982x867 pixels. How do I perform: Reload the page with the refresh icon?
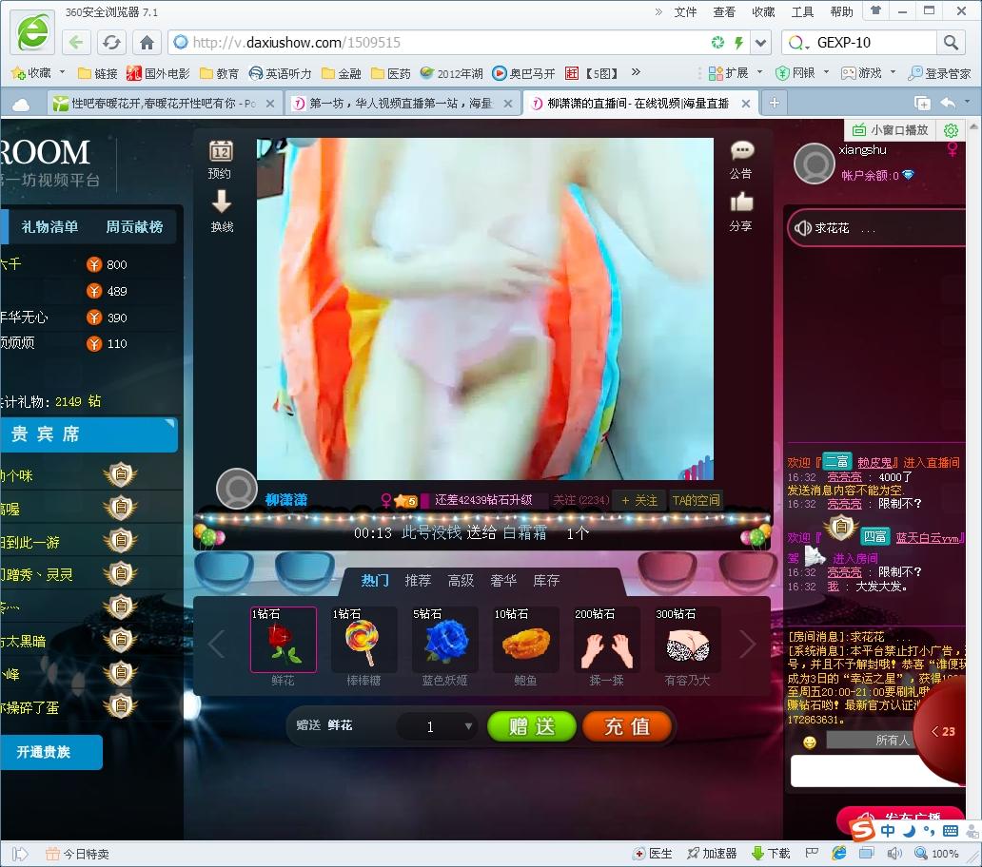point(111,43)
